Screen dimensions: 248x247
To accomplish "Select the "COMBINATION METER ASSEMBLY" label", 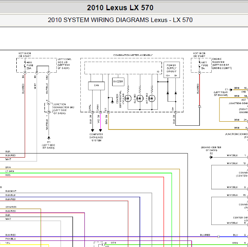I will coord(133,55).
